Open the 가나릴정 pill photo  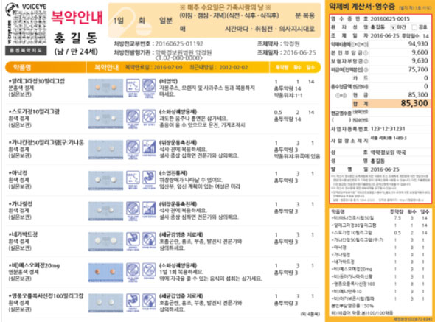[x=105, y=211]
